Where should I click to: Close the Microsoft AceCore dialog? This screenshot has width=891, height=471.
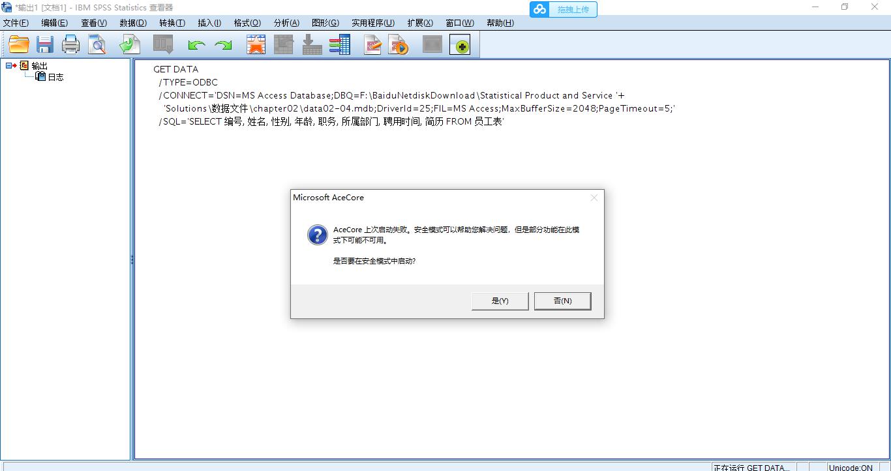pos(594,198)
